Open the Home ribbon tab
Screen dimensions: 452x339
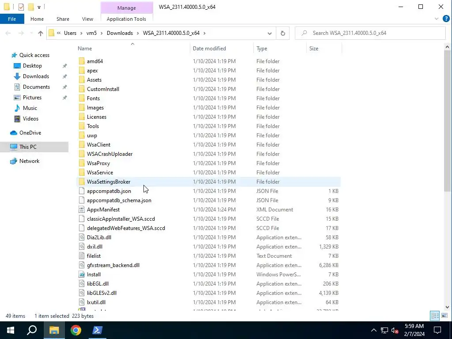click(x=37, y=19)
